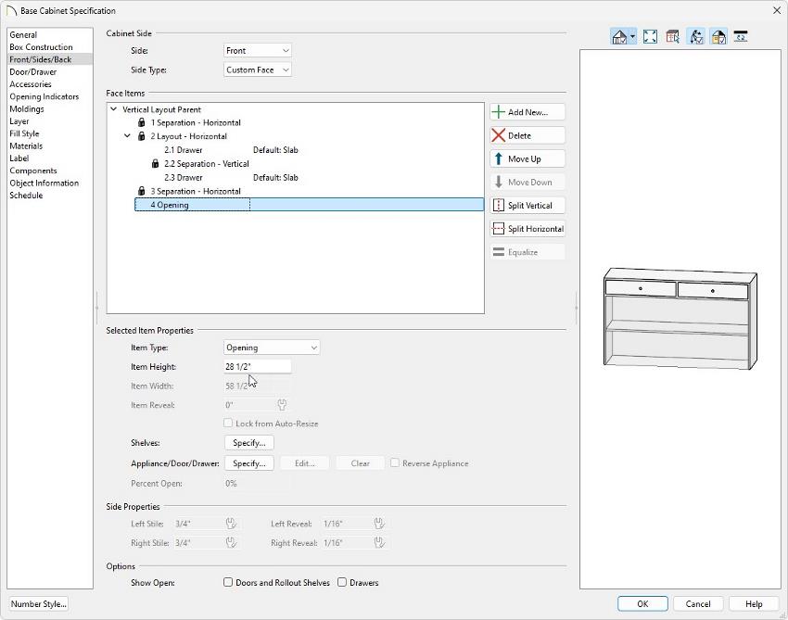Viewport: 788px width, 620px height.
Task: Click the Move Up button
Action: click(x=527, y=158)
